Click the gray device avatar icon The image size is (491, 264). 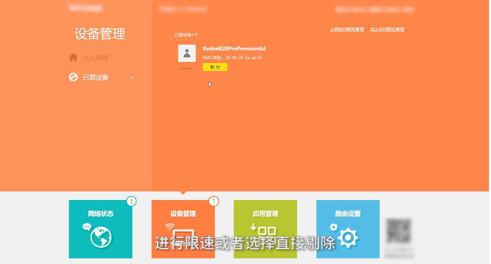tap(187, 53)
